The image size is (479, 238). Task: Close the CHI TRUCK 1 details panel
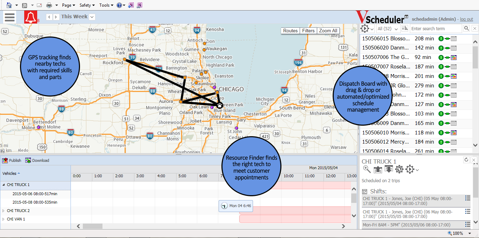tap(474, 160)
